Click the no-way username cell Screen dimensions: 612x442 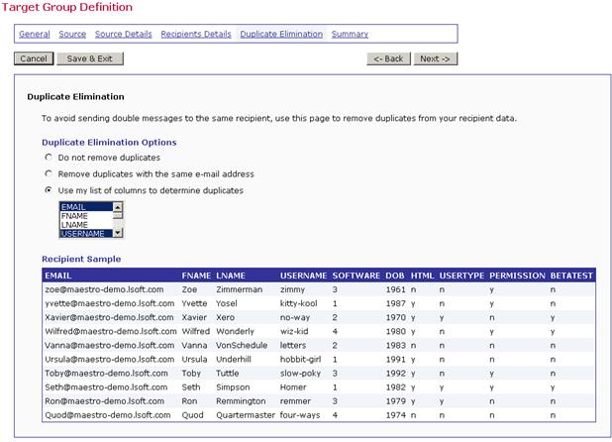(x=295, y=317)
